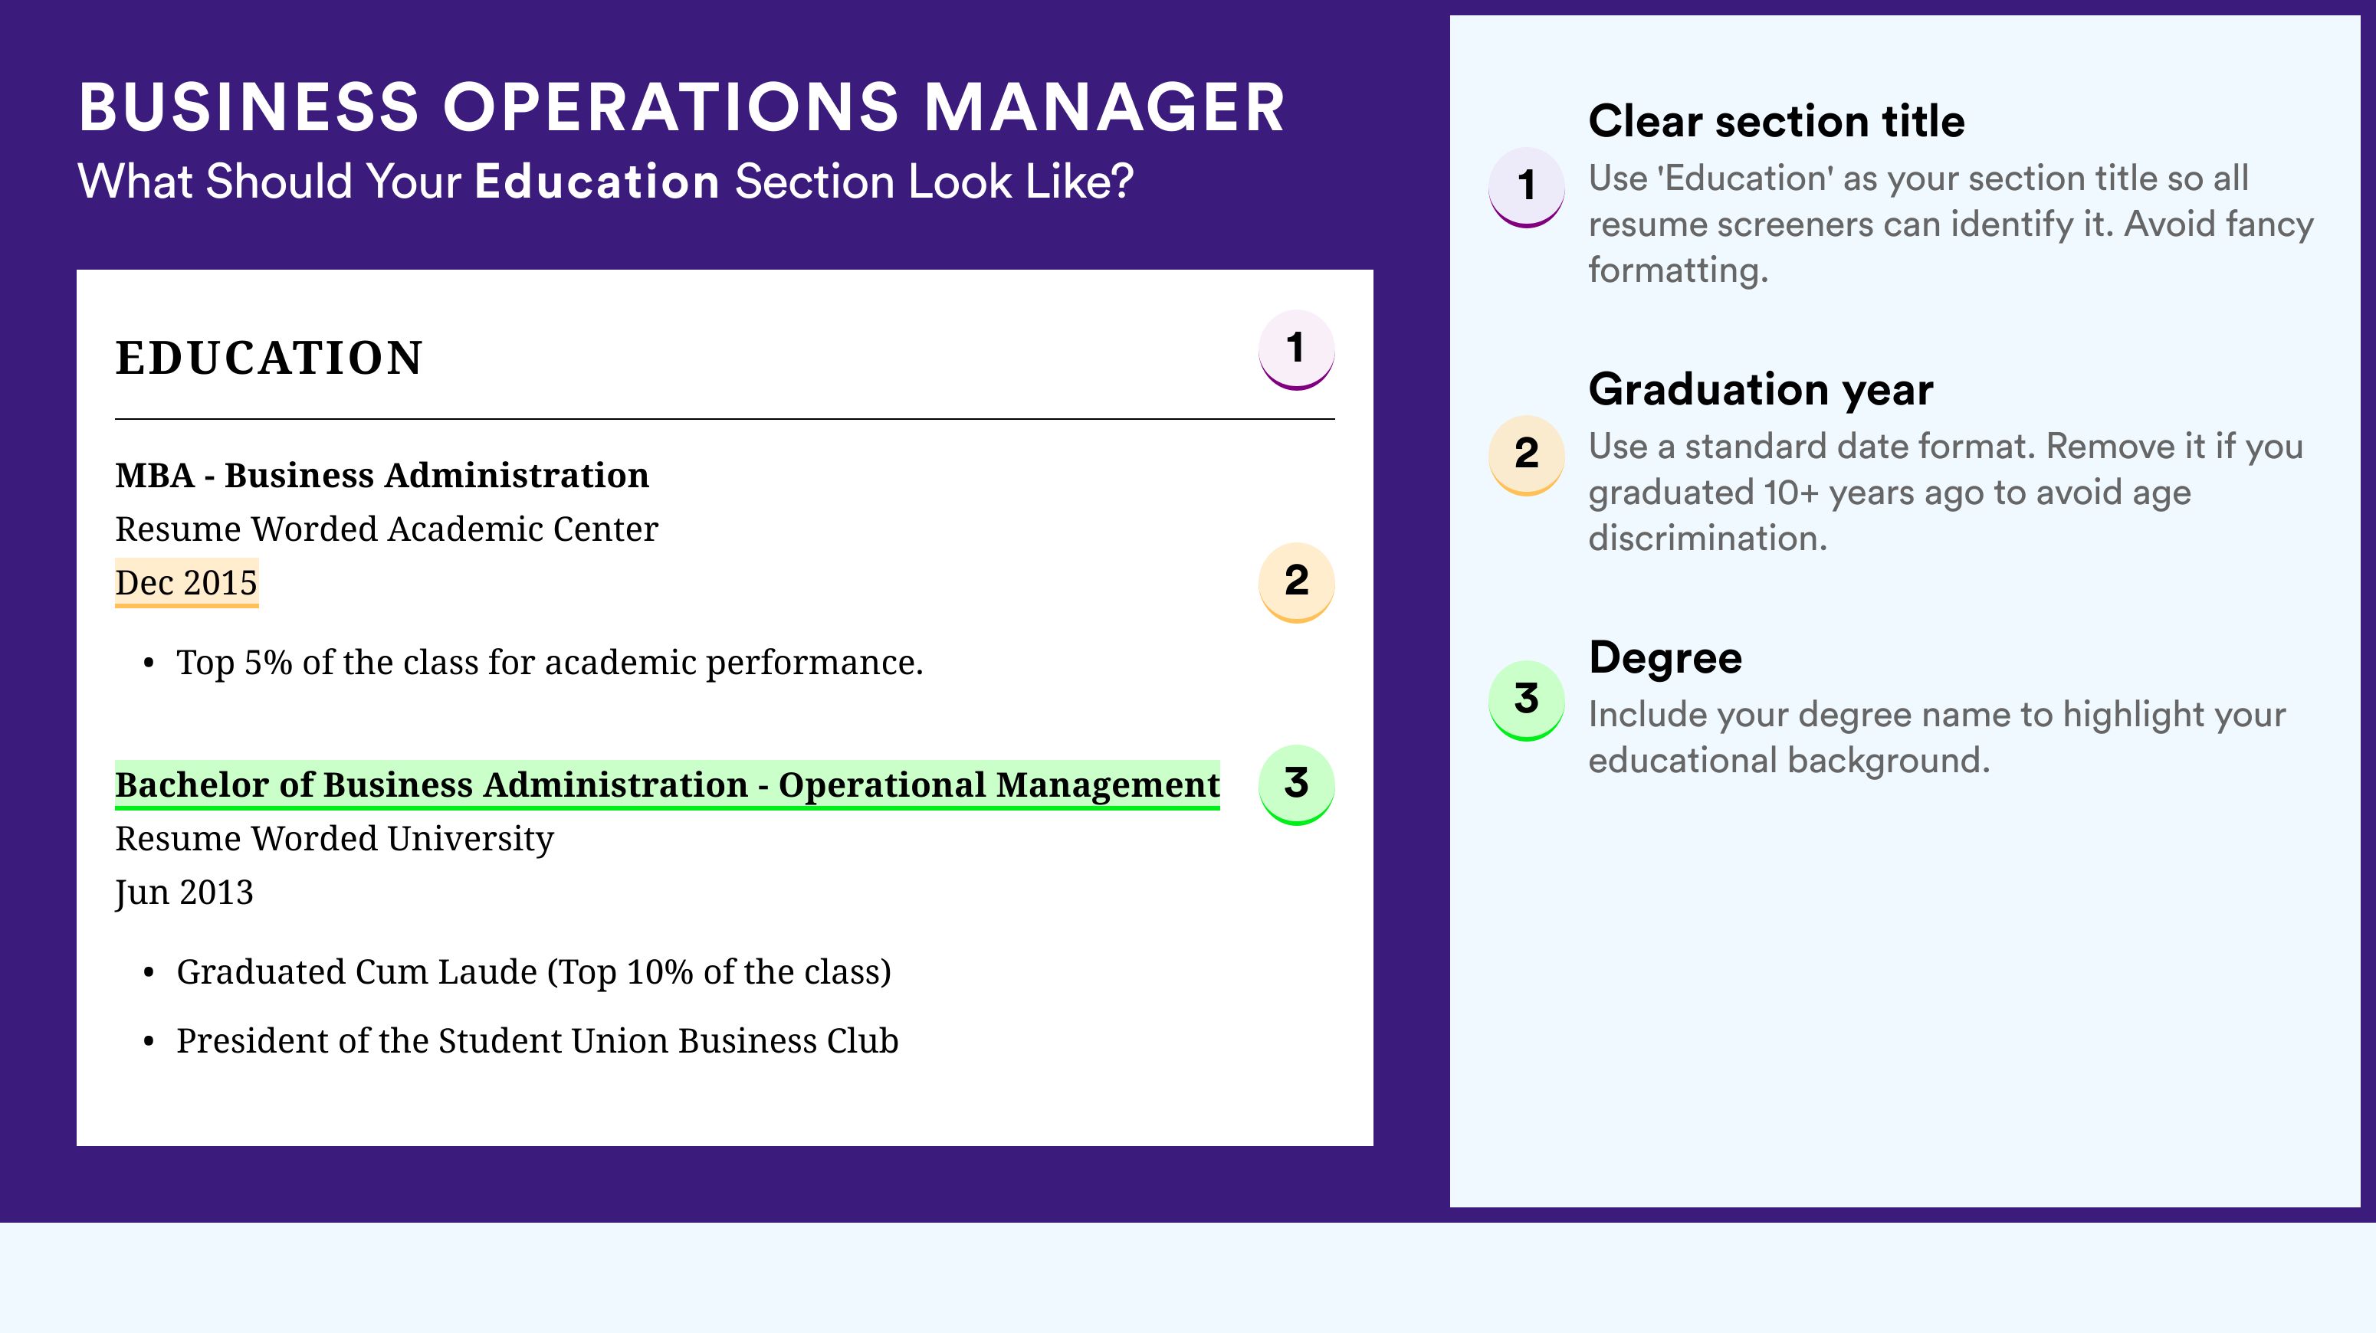Screen dimensions: 2376x1333
Task: Click the purple 1 badge next to Clear section title
Action: (x=1527, y=187)
